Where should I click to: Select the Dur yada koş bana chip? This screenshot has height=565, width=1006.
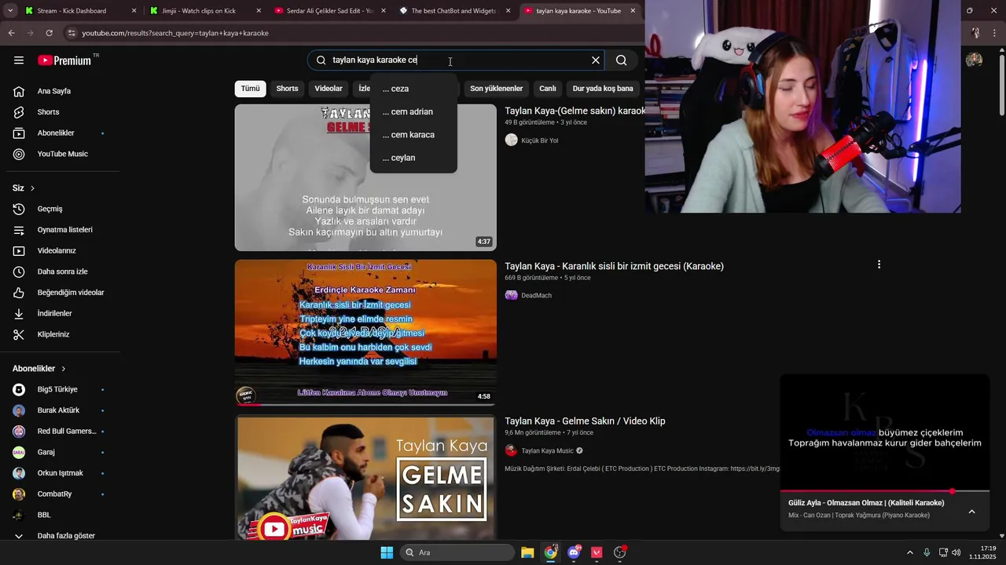pyautogui.click(x=603, y=89)
